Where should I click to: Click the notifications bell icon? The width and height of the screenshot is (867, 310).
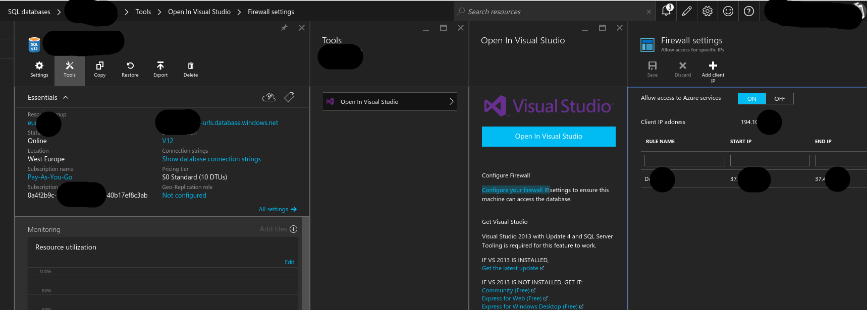666,11
